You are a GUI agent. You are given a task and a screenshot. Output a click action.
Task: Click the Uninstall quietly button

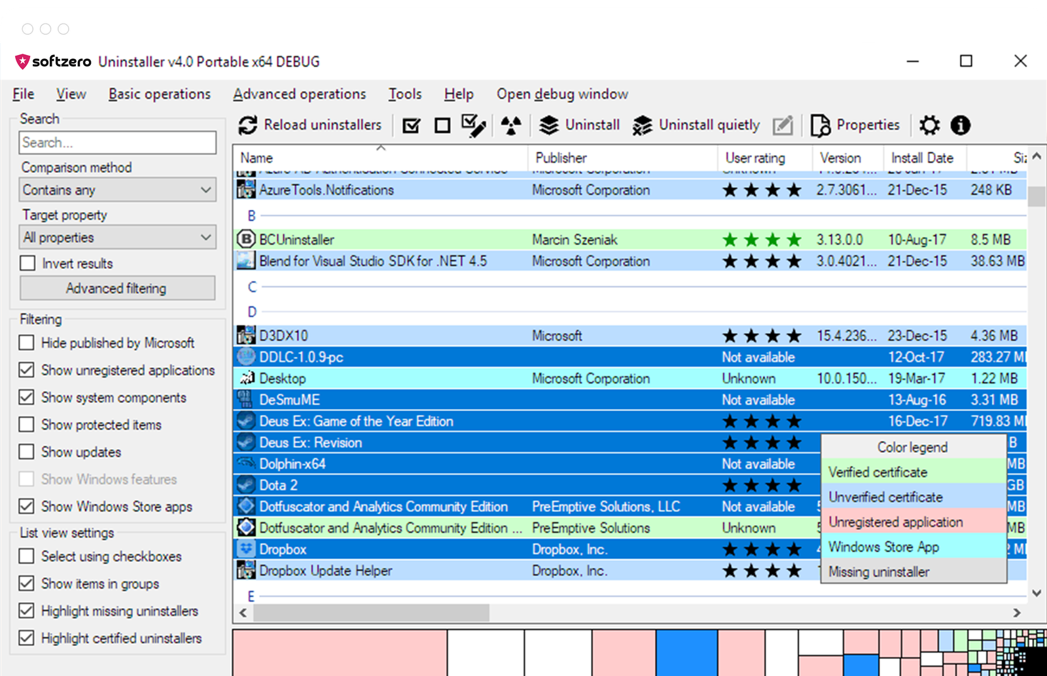[696, 125]
